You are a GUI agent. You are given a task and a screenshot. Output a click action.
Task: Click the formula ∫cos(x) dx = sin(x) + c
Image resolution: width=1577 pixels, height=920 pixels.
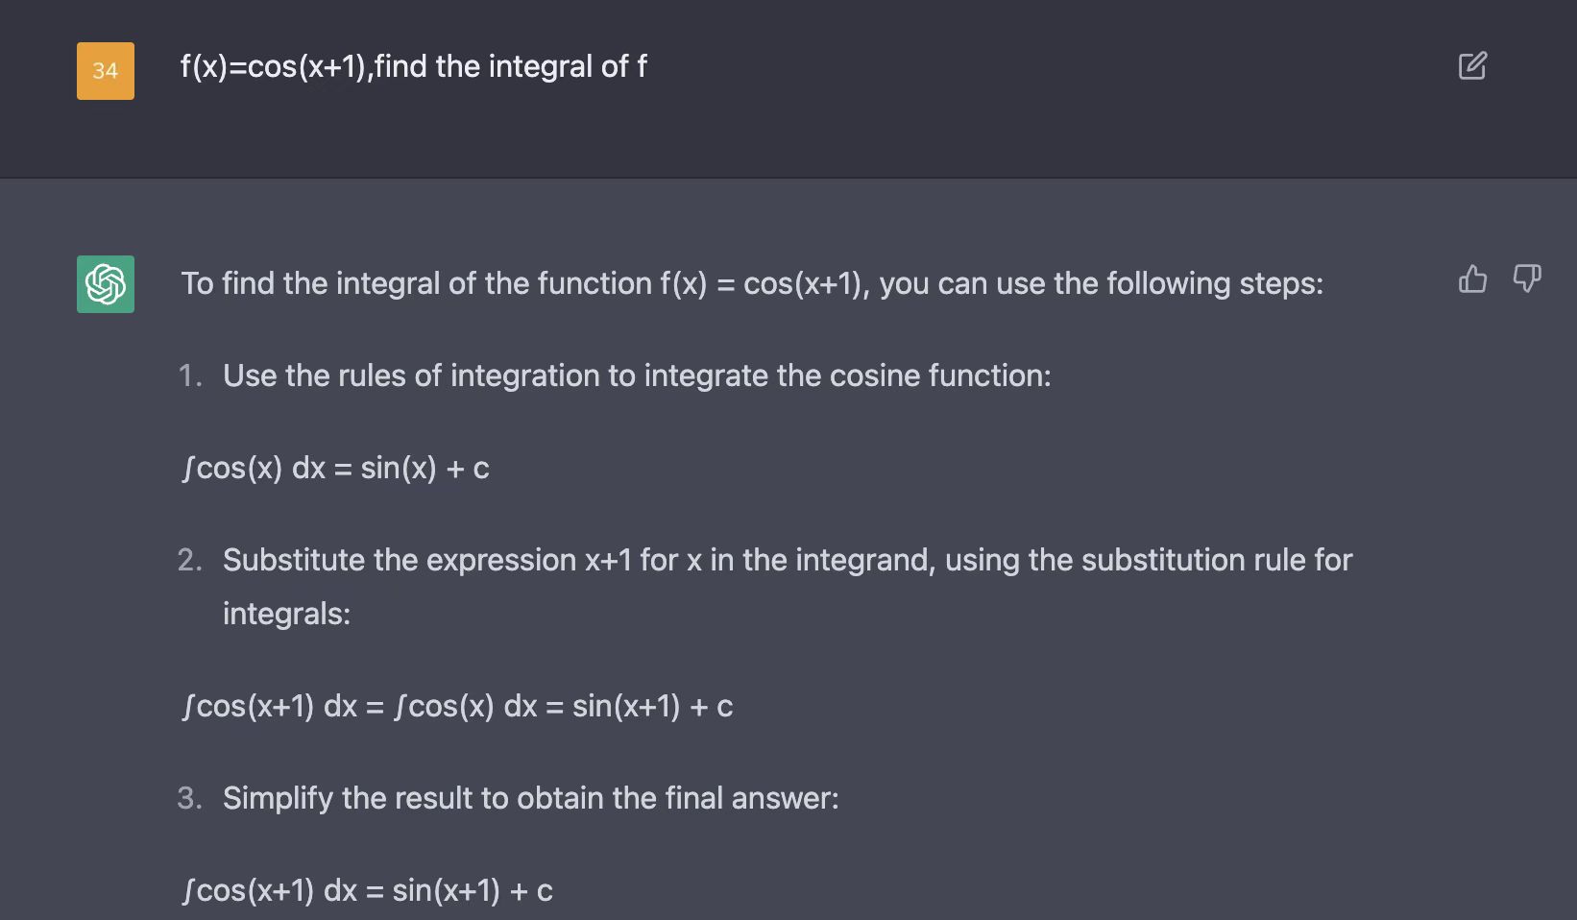coord(335,468)
